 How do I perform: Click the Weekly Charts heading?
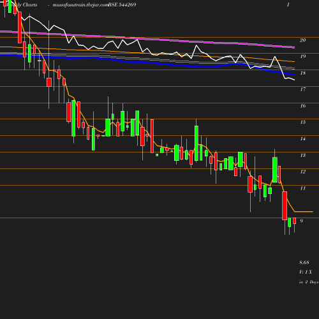tap(22, 4)
